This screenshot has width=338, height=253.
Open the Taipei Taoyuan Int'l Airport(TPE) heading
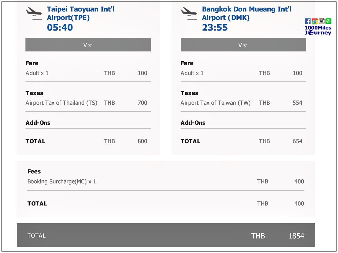click(81, 13)
